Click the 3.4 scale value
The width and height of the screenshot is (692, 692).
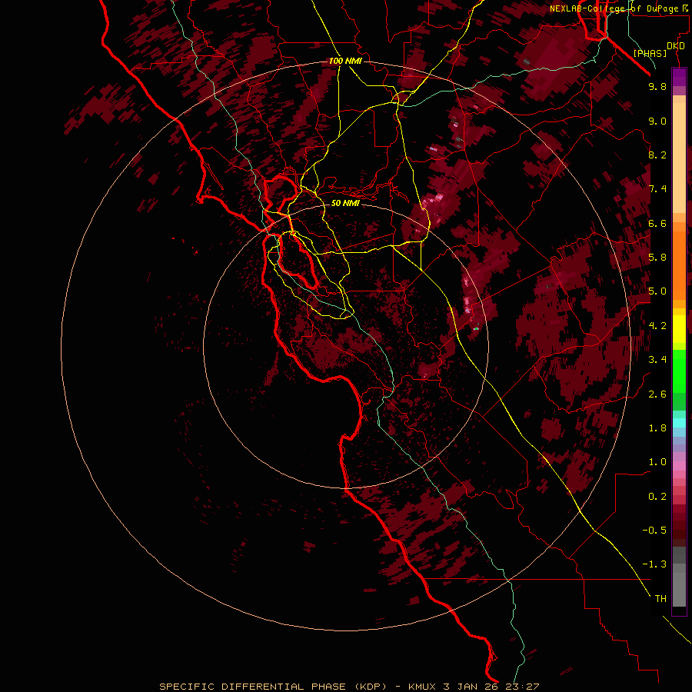(657, 360)
